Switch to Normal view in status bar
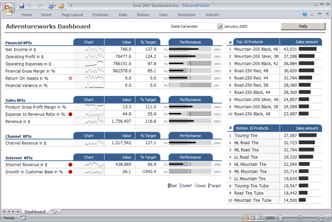332x222 pixels. 247,218
